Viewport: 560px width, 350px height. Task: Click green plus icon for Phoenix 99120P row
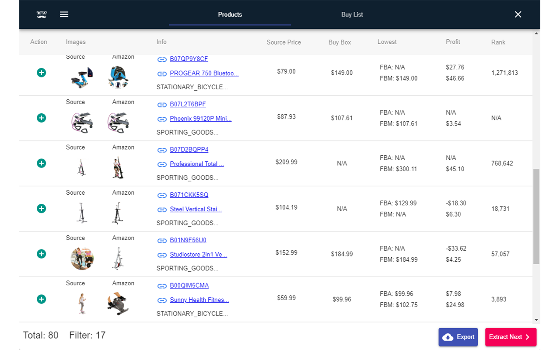click(41, 118)
